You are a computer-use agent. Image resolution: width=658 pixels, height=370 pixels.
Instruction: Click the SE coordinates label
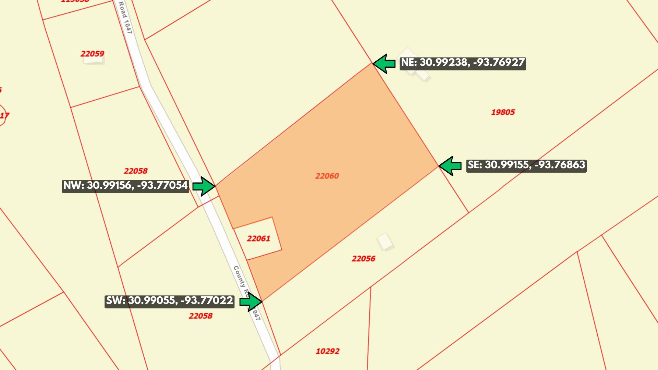click(526, 165)
